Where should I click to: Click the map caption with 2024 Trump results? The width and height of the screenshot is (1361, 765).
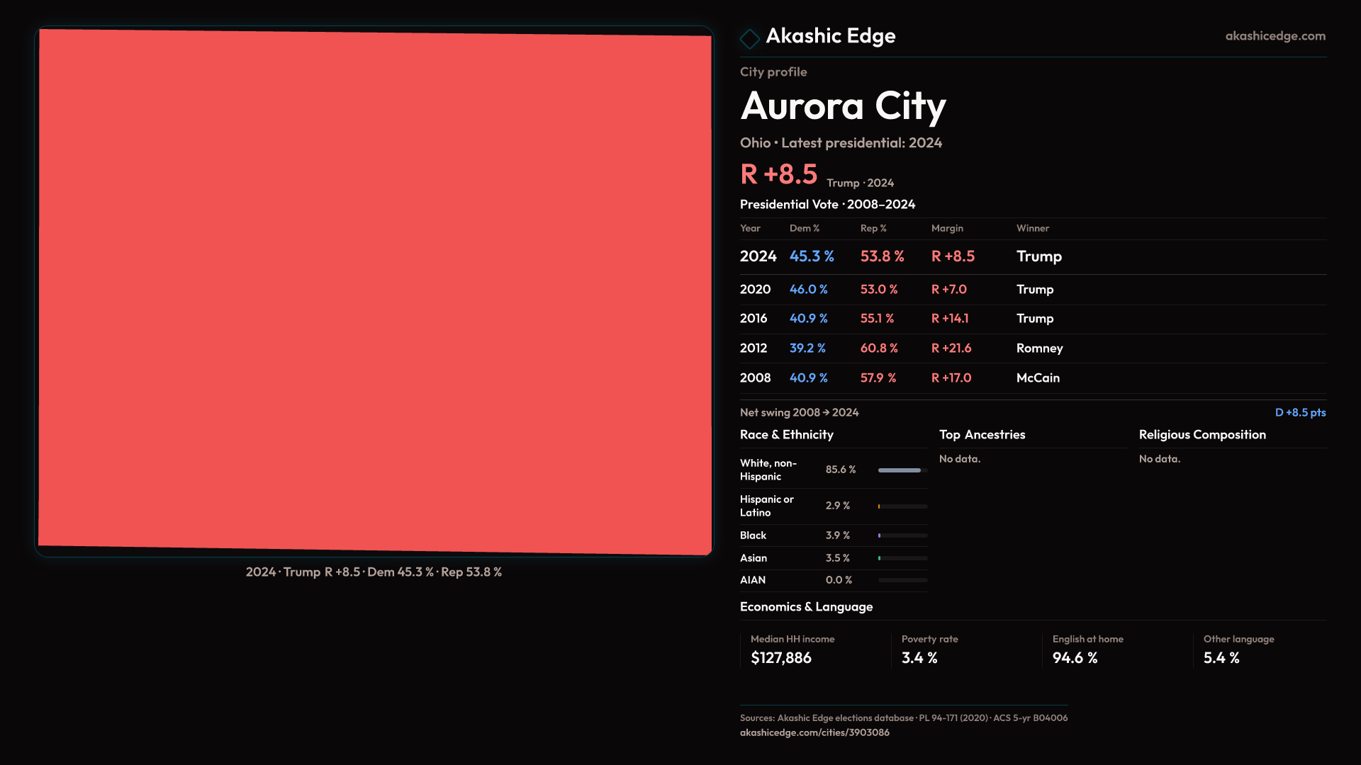(374, 572)
